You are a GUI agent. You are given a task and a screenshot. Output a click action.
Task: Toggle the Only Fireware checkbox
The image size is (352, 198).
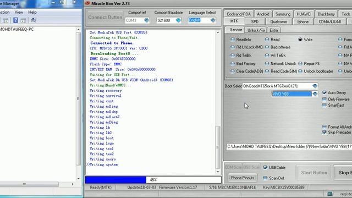pos(324,99)
